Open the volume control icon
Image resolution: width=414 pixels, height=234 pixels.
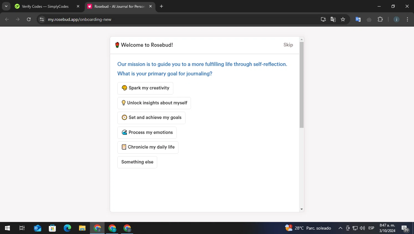[362, 228]
